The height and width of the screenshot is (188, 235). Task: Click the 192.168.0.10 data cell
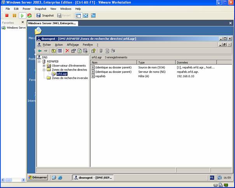pyautogui.click(x=186, y=76)
